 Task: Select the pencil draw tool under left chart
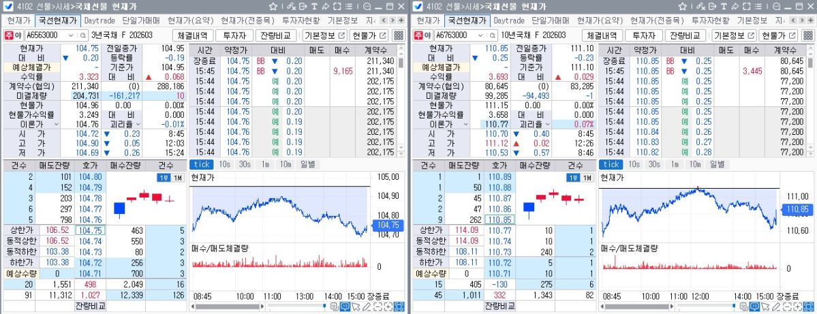pyautogui.click(x=367, y=307)
